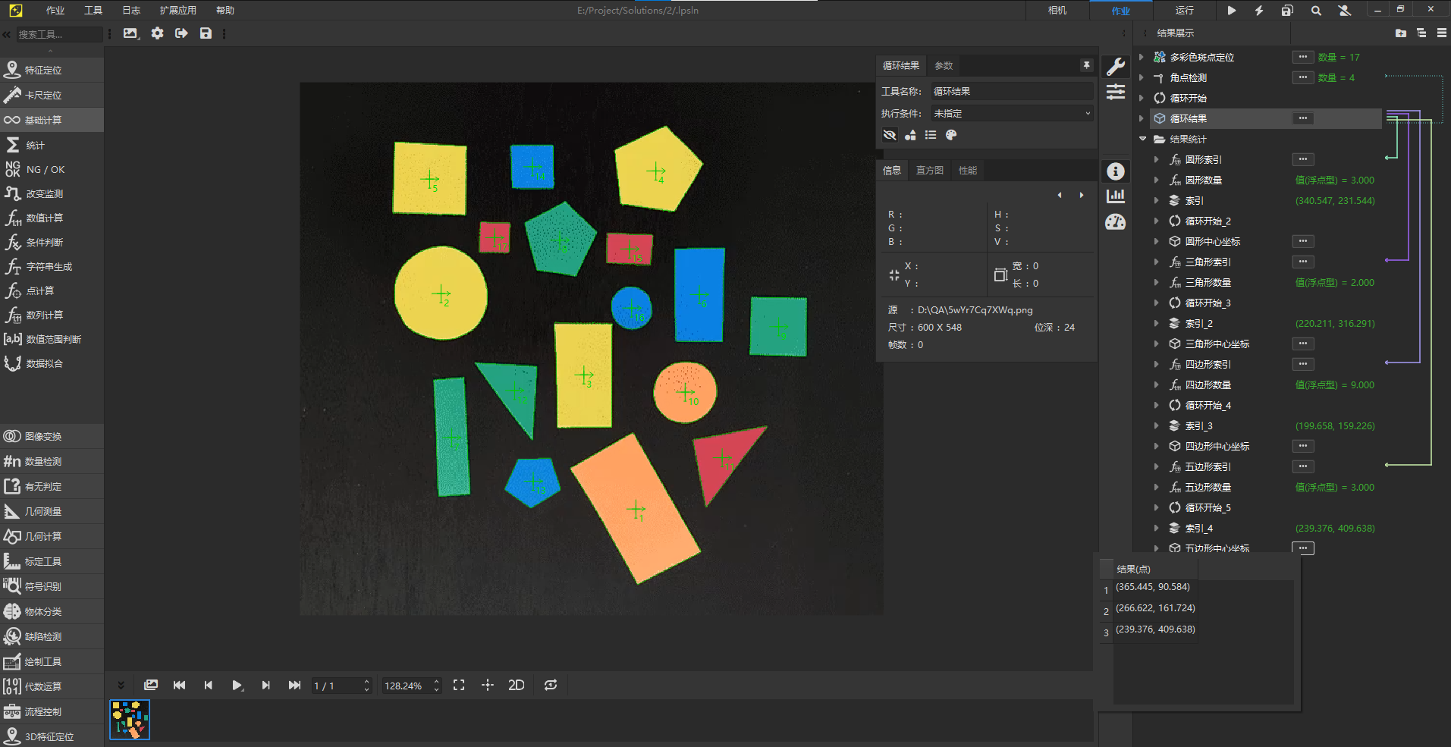Open the histogram chart side icon

point(1115,196)
